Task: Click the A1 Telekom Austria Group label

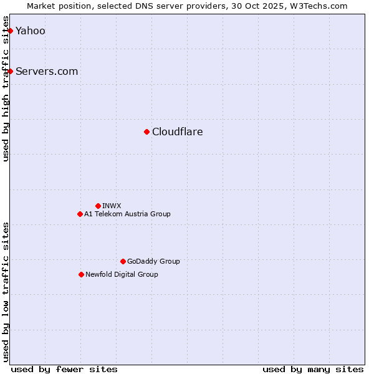Action: point(127,214)
